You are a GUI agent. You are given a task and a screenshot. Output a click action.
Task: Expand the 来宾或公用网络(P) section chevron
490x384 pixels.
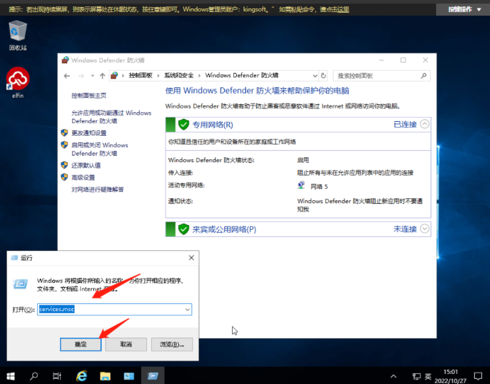click(x=425, y=229)
